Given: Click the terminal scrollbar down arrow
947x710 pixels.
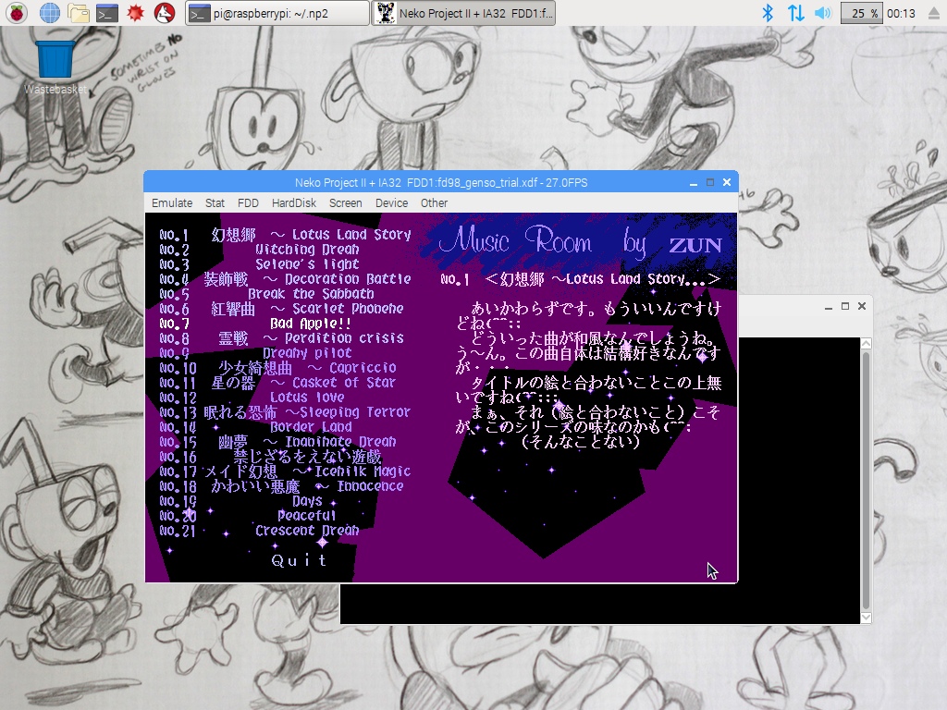Looking at the screenshot, I should click(866, 618).
